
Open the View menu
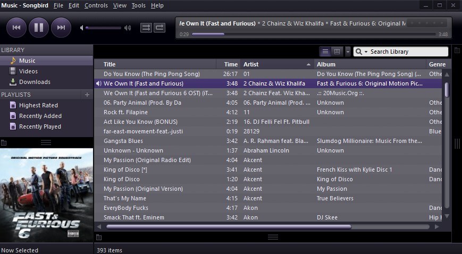[120, 6]
